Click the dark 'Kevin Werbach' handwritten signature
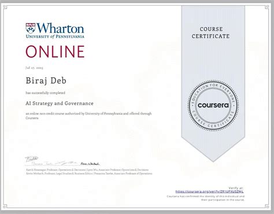The image size is (274, 214). click(90, 164)
